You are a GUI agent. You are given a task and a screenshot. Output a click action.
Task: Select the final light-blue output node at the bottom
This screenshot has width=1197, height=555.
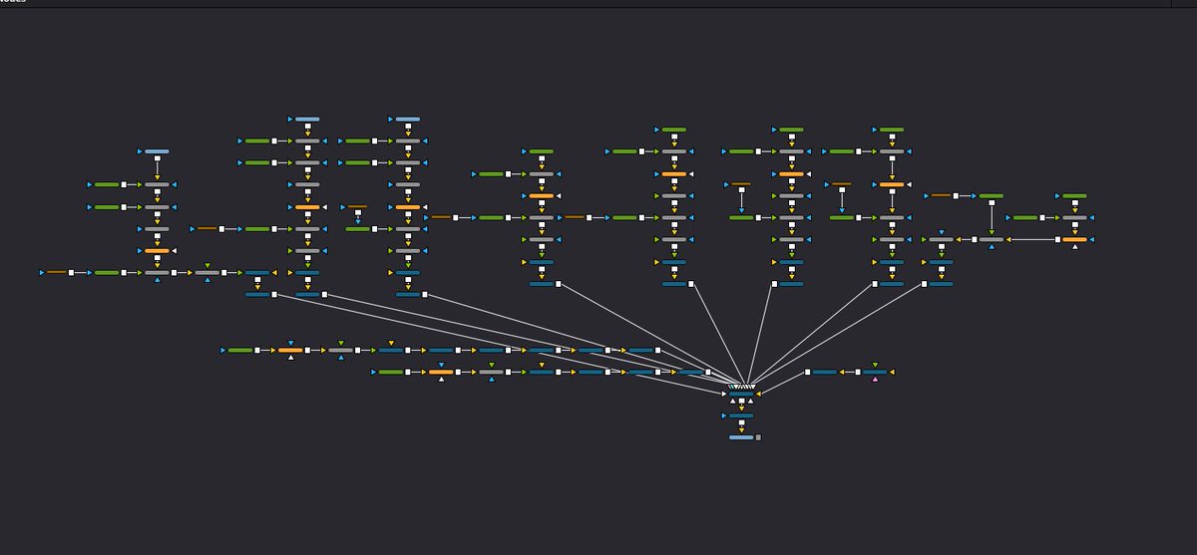[x=741, y=437]
